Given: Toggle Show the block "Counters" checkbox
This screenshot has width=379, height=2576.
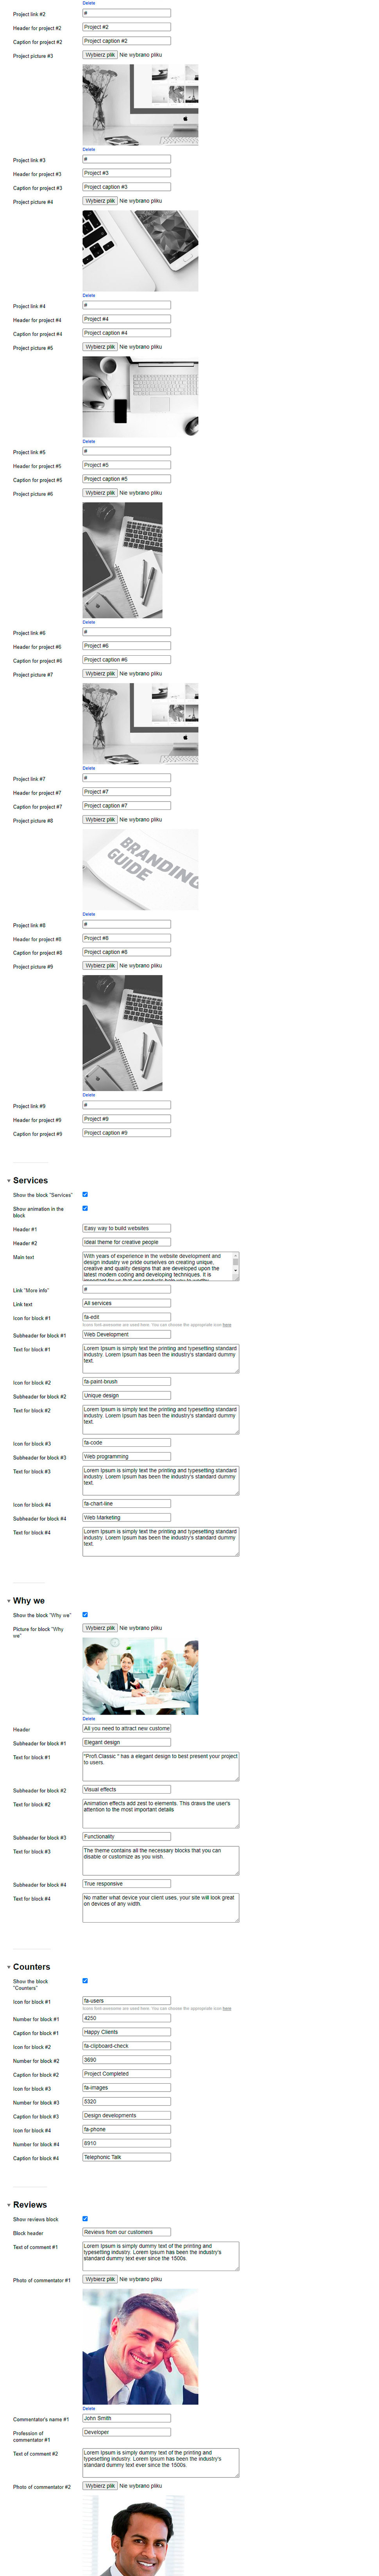Looking at the screenshot, I should tap(85, 1980).
